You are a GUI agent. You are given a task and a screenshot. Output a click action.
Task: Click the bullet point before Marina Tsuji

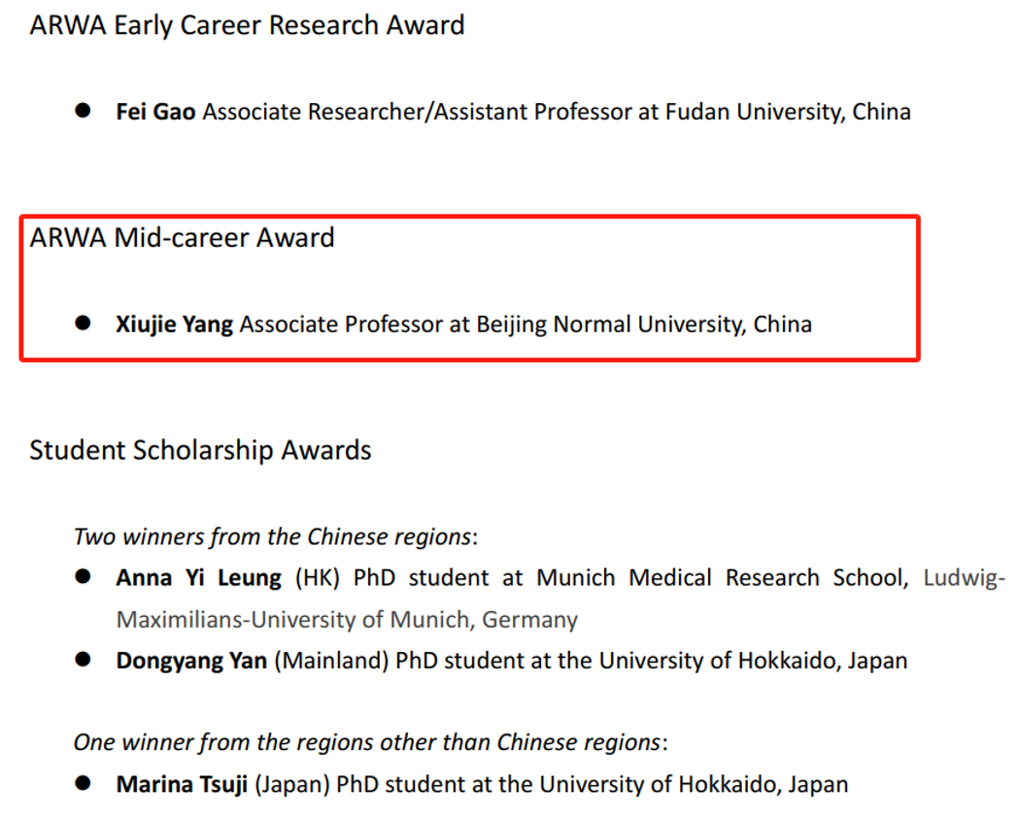(84, 782)
